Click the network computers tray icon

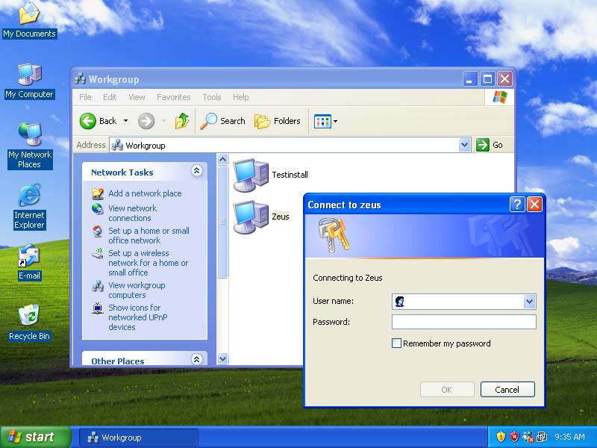pyautogui.click(x=528, y=437)
